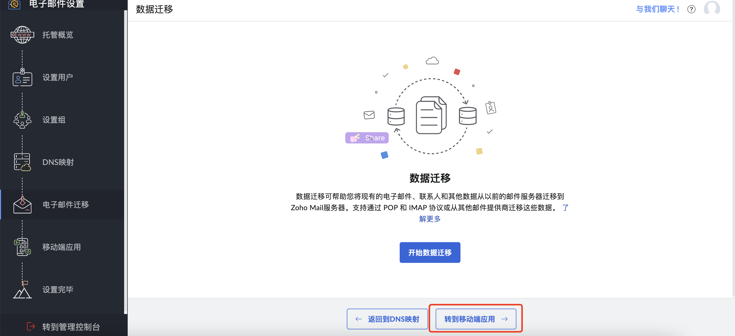Click the exit icon for 转到管理控制台

(31, 326)
